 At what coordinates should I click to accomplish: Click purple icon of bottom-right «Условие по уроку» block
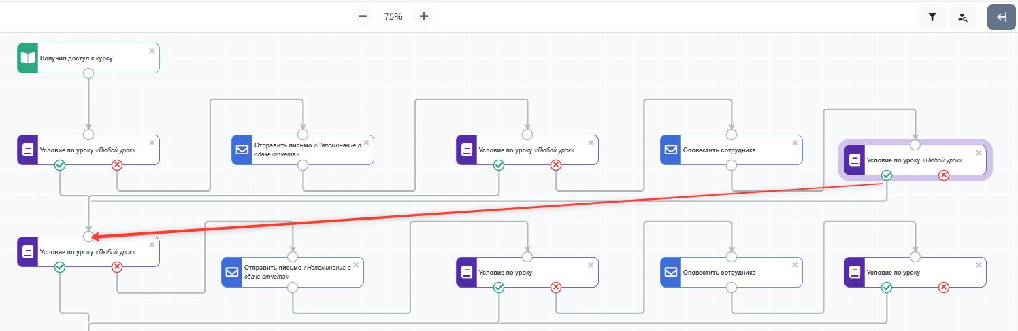tap(855, 272)
